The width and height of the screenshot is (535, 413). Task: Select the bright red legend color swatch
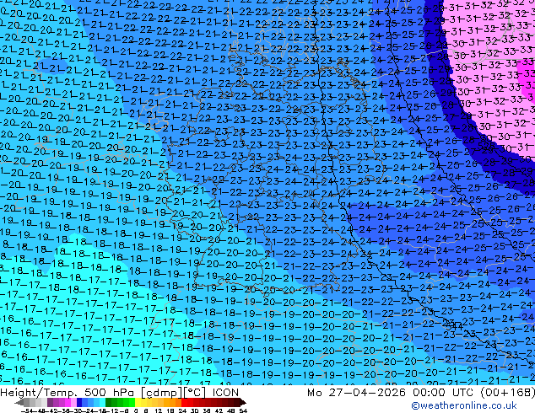[184, 402]
